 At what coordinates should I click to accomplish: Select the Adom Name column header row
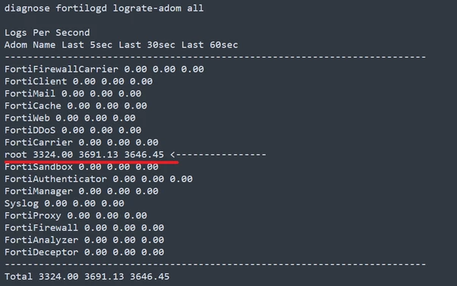121,45
